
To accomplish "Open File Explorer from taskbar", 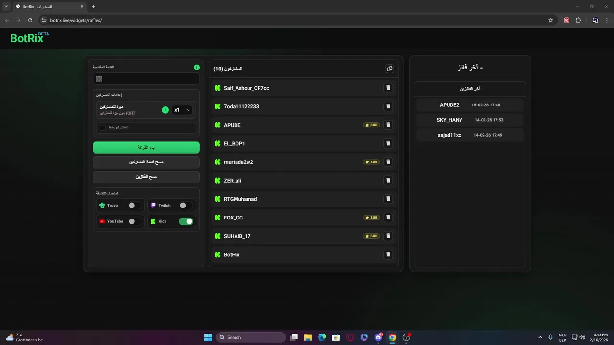I will point(308,337).
